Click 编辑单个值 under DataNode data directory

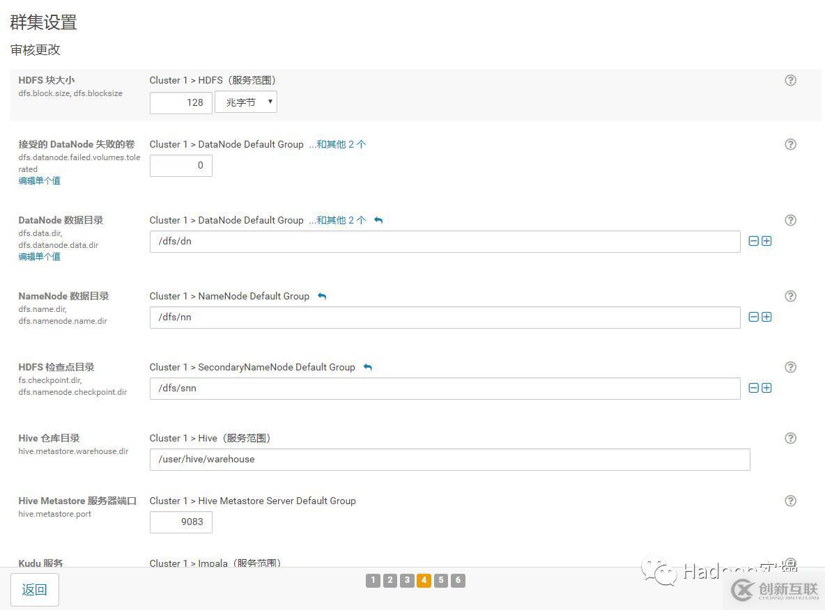pyautogui.click(x=40, y=257)
